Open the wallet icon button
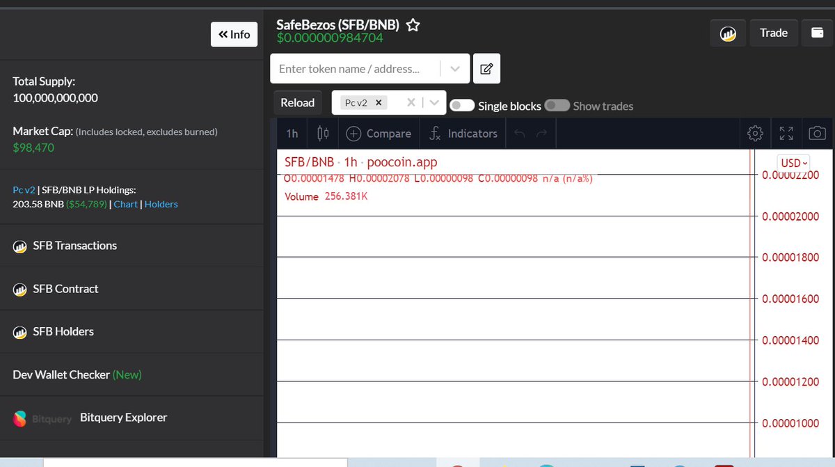 point(817,33)
